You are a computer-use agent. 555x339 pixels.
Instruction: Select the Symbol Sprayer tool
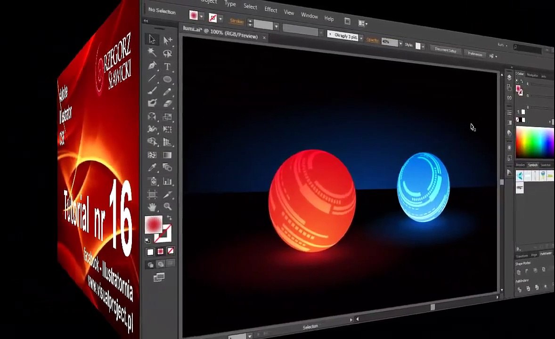[x=153, y=181]
